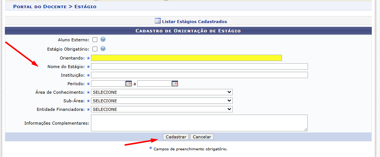This screenshot has height=157, width=380.
Task: Expand the Área de Conhecimento dropdown
Action: (161, 92)
